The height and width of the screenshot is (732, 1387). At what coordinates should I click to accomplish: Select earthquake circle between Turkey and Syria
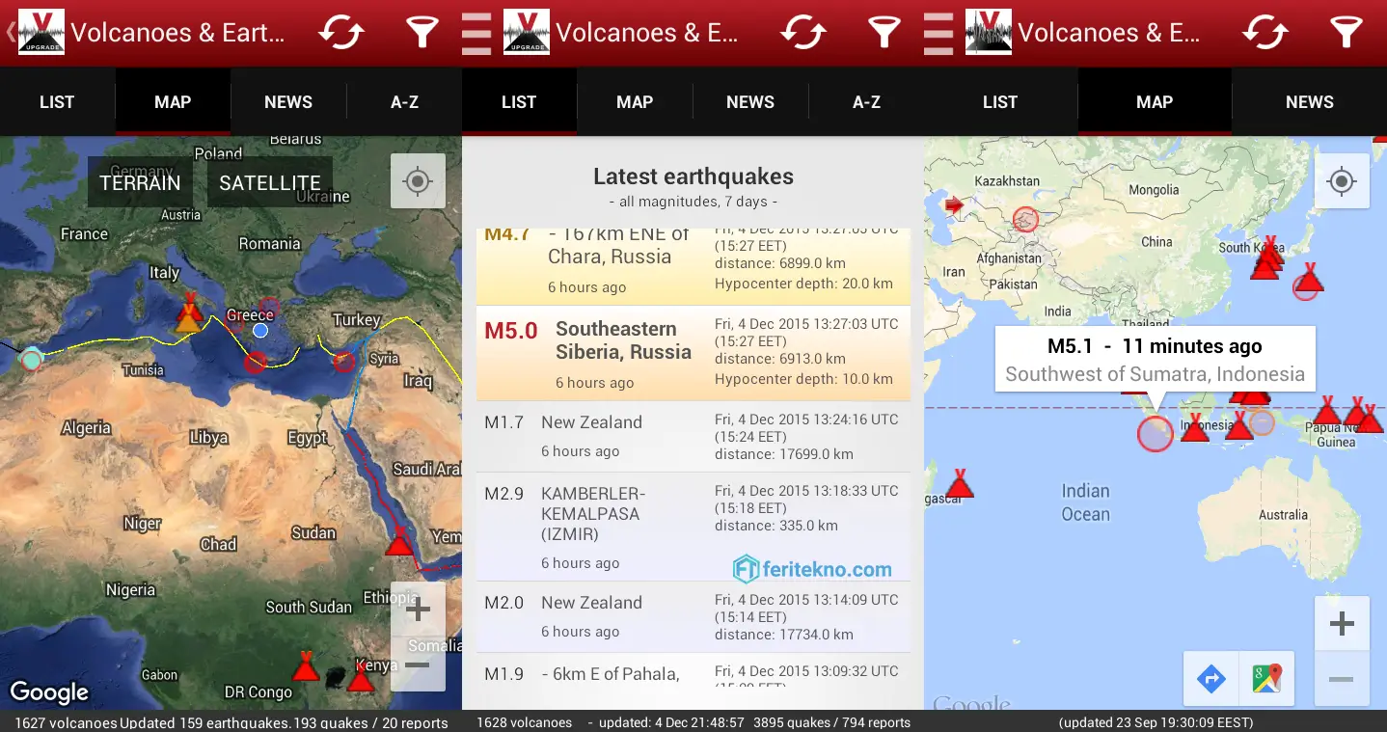tap(343, 362)
